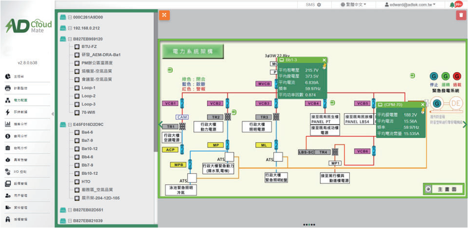Collapse the E45F016D2D9C tree node
This screenshot has width=468, height=228.
(70, 124)
